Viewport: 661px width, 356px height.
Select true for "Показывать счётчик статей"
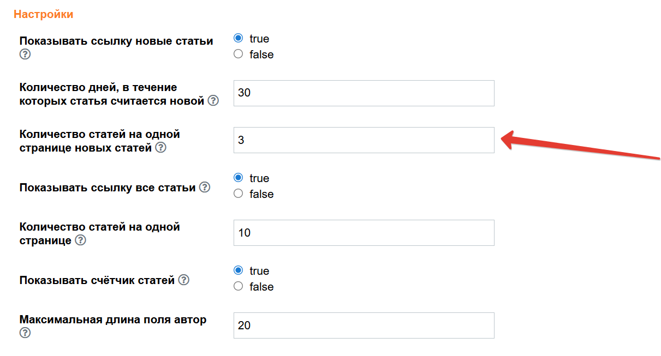(238, 271)
